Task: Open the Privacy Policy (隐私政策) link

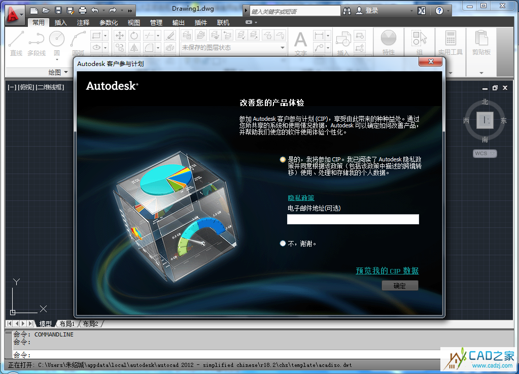Action: pyautogui.click(x=301, y=198)
